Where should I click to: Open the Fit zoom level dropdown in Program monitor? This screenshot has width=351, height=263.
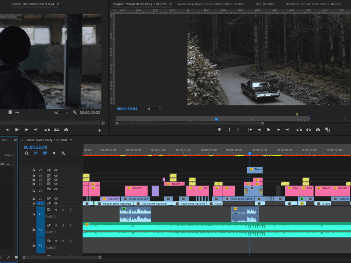coord(153,109)
